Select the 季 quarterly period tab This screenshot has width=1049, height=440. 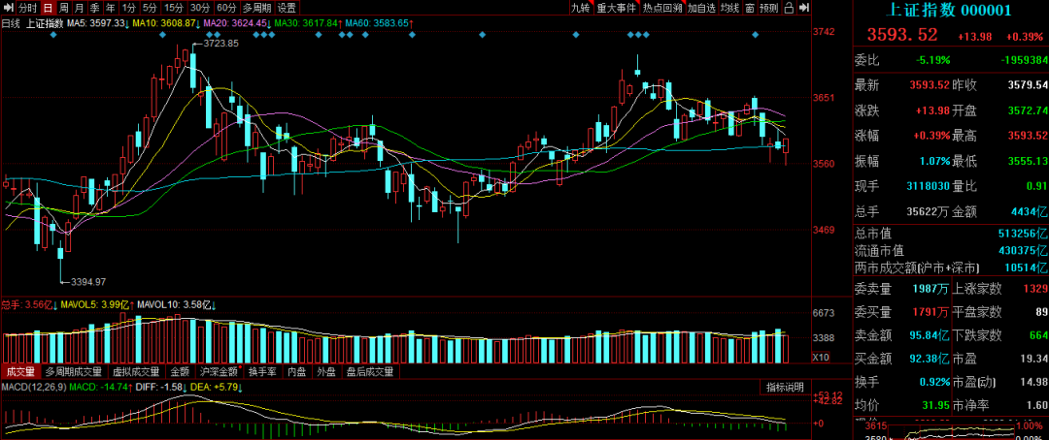click(94, 8)
